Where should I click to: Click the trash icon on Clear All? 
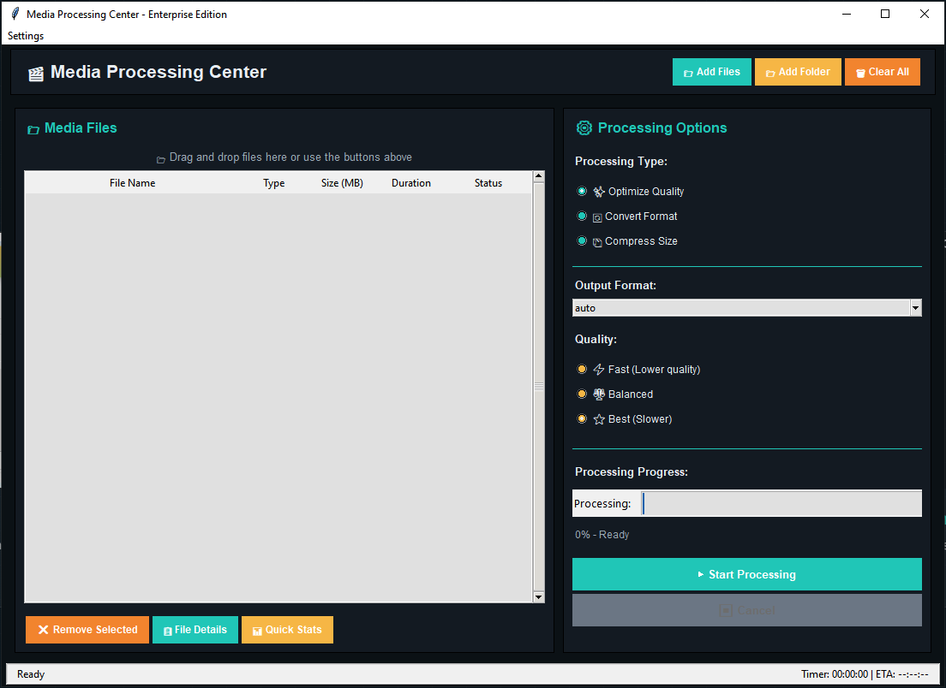(860, 73)
